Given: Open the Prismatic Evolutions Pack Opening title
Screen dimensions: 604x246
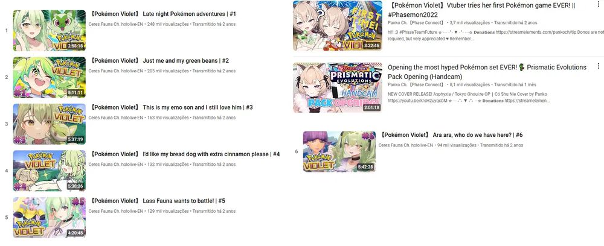Looking at the screenshot, I should pyautogui.click(x=487, y=72).
